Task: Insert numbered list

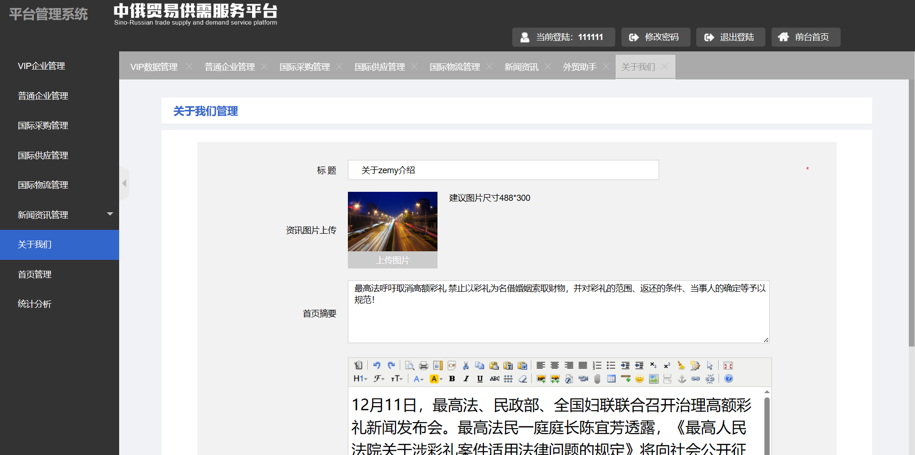Action: pos(597,366)
